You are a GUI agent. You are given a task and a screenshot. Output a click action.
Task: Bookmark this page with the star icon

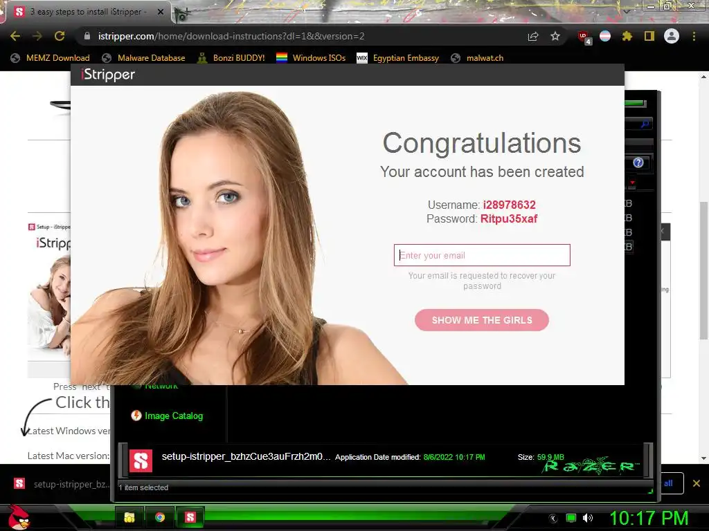click(555, 36)
